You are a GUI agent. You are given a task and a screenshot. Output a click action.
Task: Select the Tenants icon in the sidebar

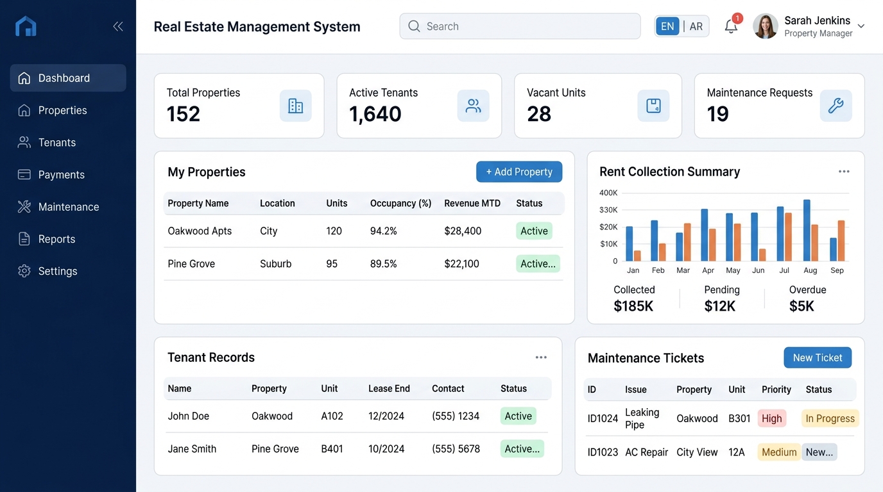point(19,142)
